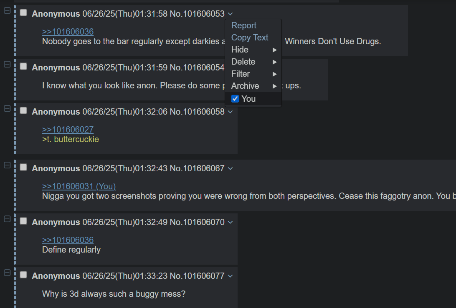The image size is (456, 308).
Task: Open menu arrow on post No.101606058
Action: pos(231,112)
